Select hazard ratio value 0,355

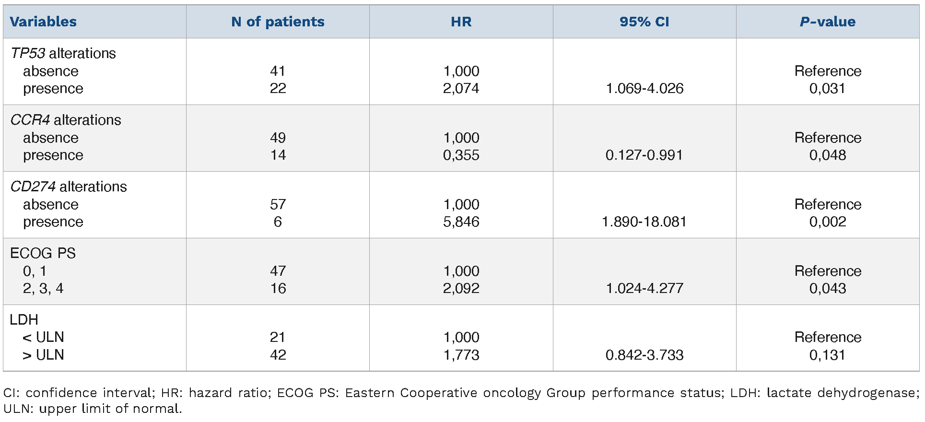point(461,155)
